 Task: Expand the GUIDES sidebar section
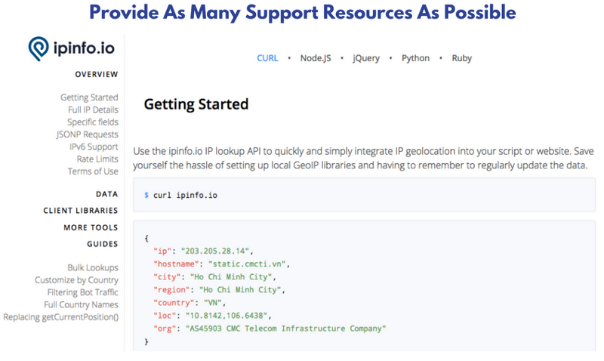102,244
